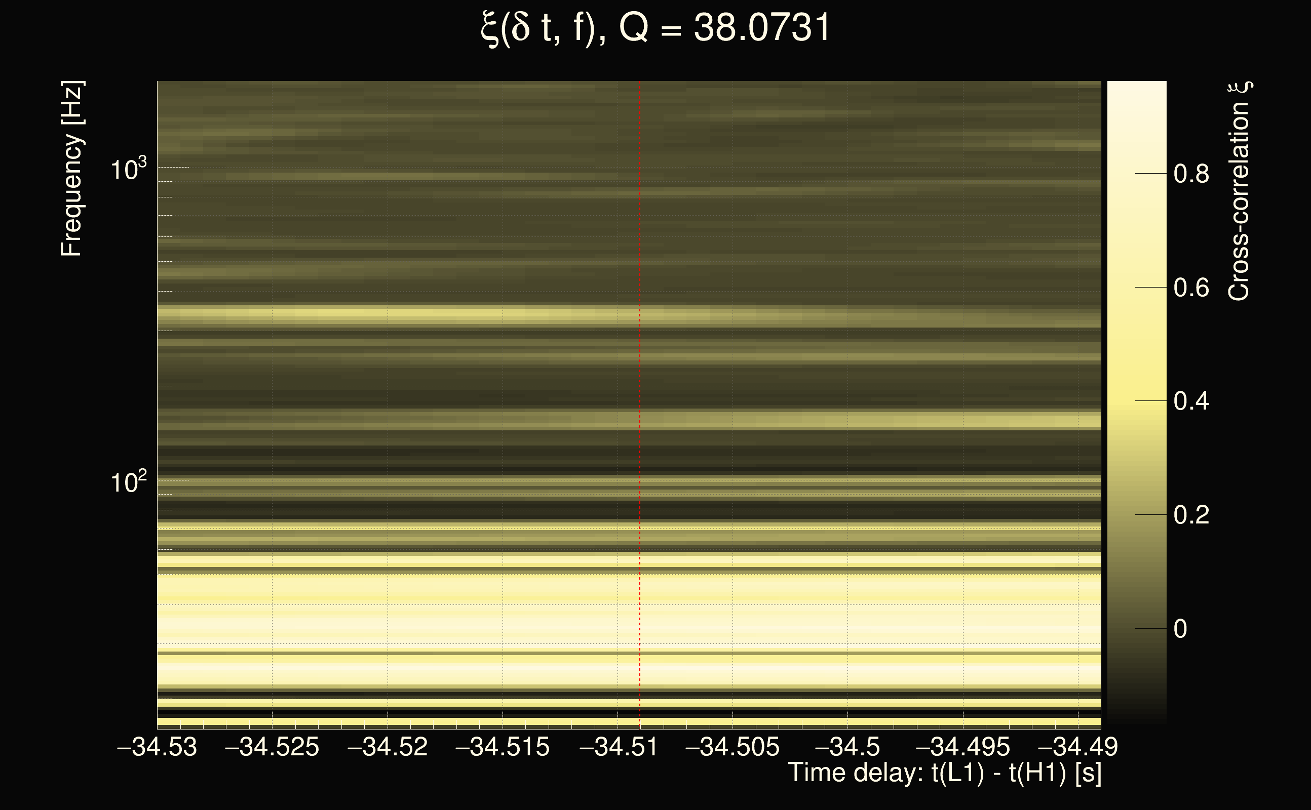The height and width of the screenshot is (810, 1311).
Task: Click the -34.5 time axis label
Action: point(847,747)
